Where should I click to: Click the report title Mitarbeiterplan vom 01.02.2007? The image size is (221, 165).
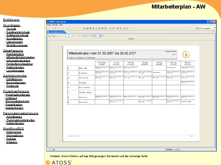click(x=102, y=53)
